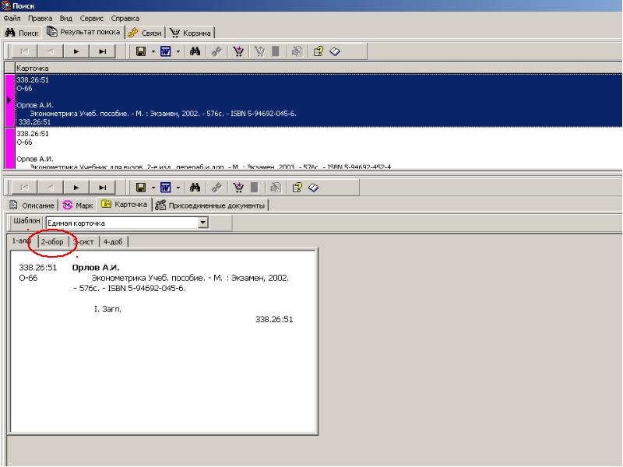Screen dimensions: 623x467
Task: Click the grey rectangle icon in upper toolbar
Action: coord(276,51)
